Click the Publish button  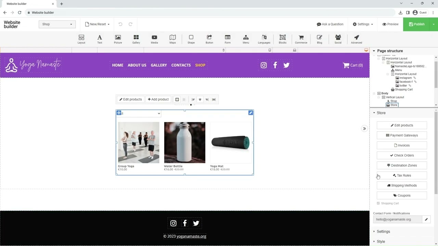(x=416, y=24)
